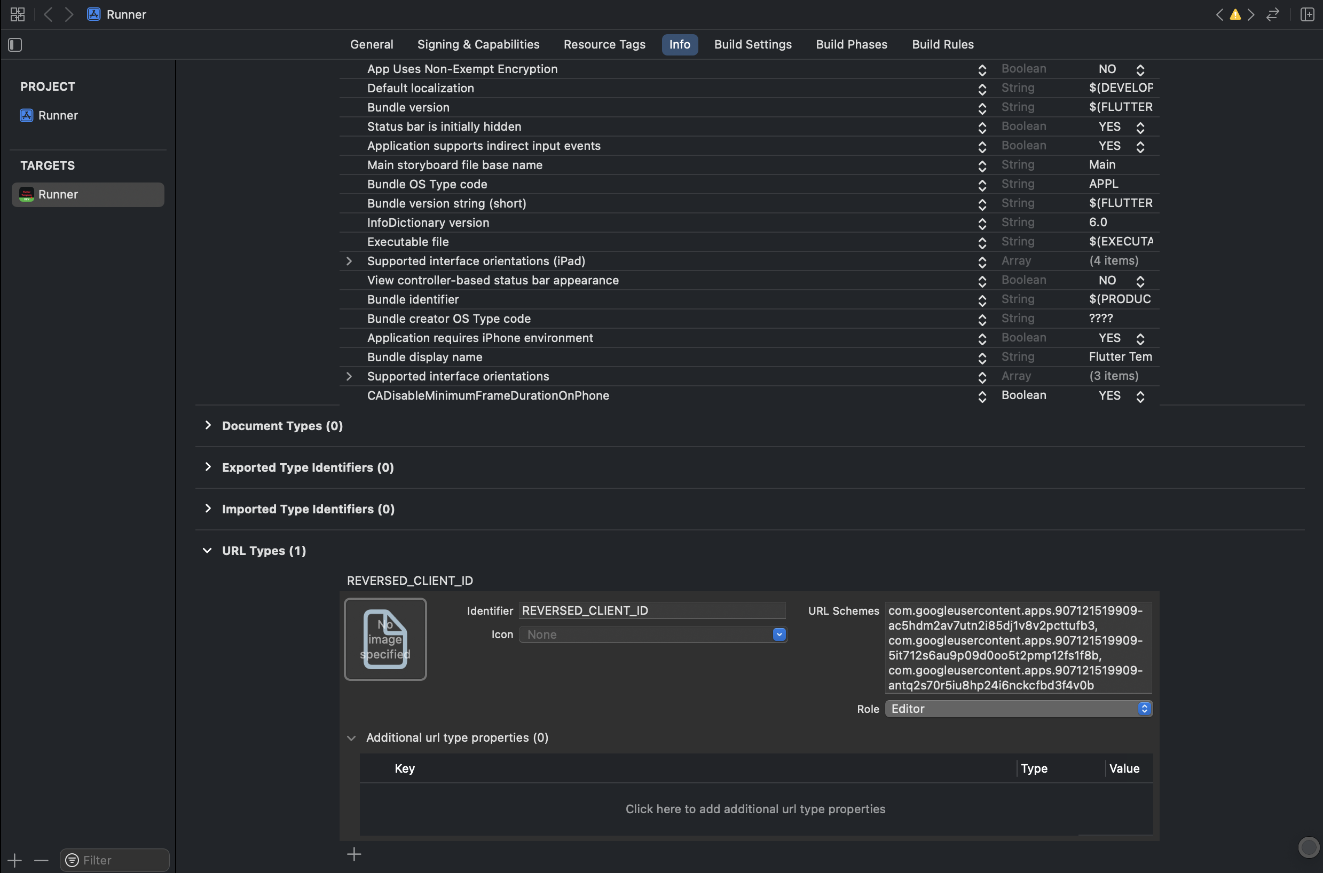Expand Document Types section

tap(207, 426)
